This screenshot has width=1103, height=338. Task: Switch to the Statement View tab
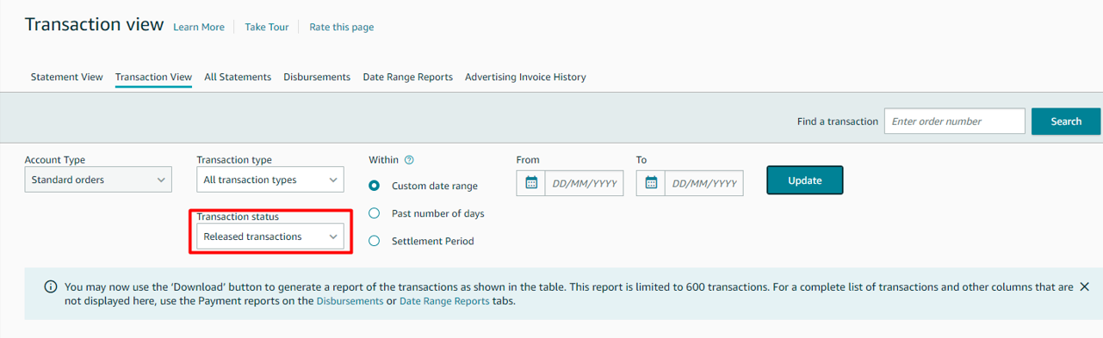click(66, 77)
